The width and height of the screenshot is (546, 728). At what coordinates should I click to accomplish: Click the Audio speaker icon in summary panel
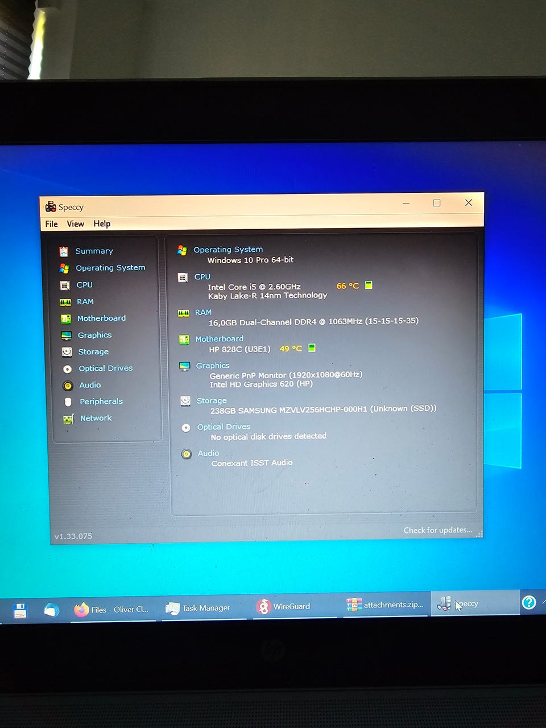(x=186, y=454)
